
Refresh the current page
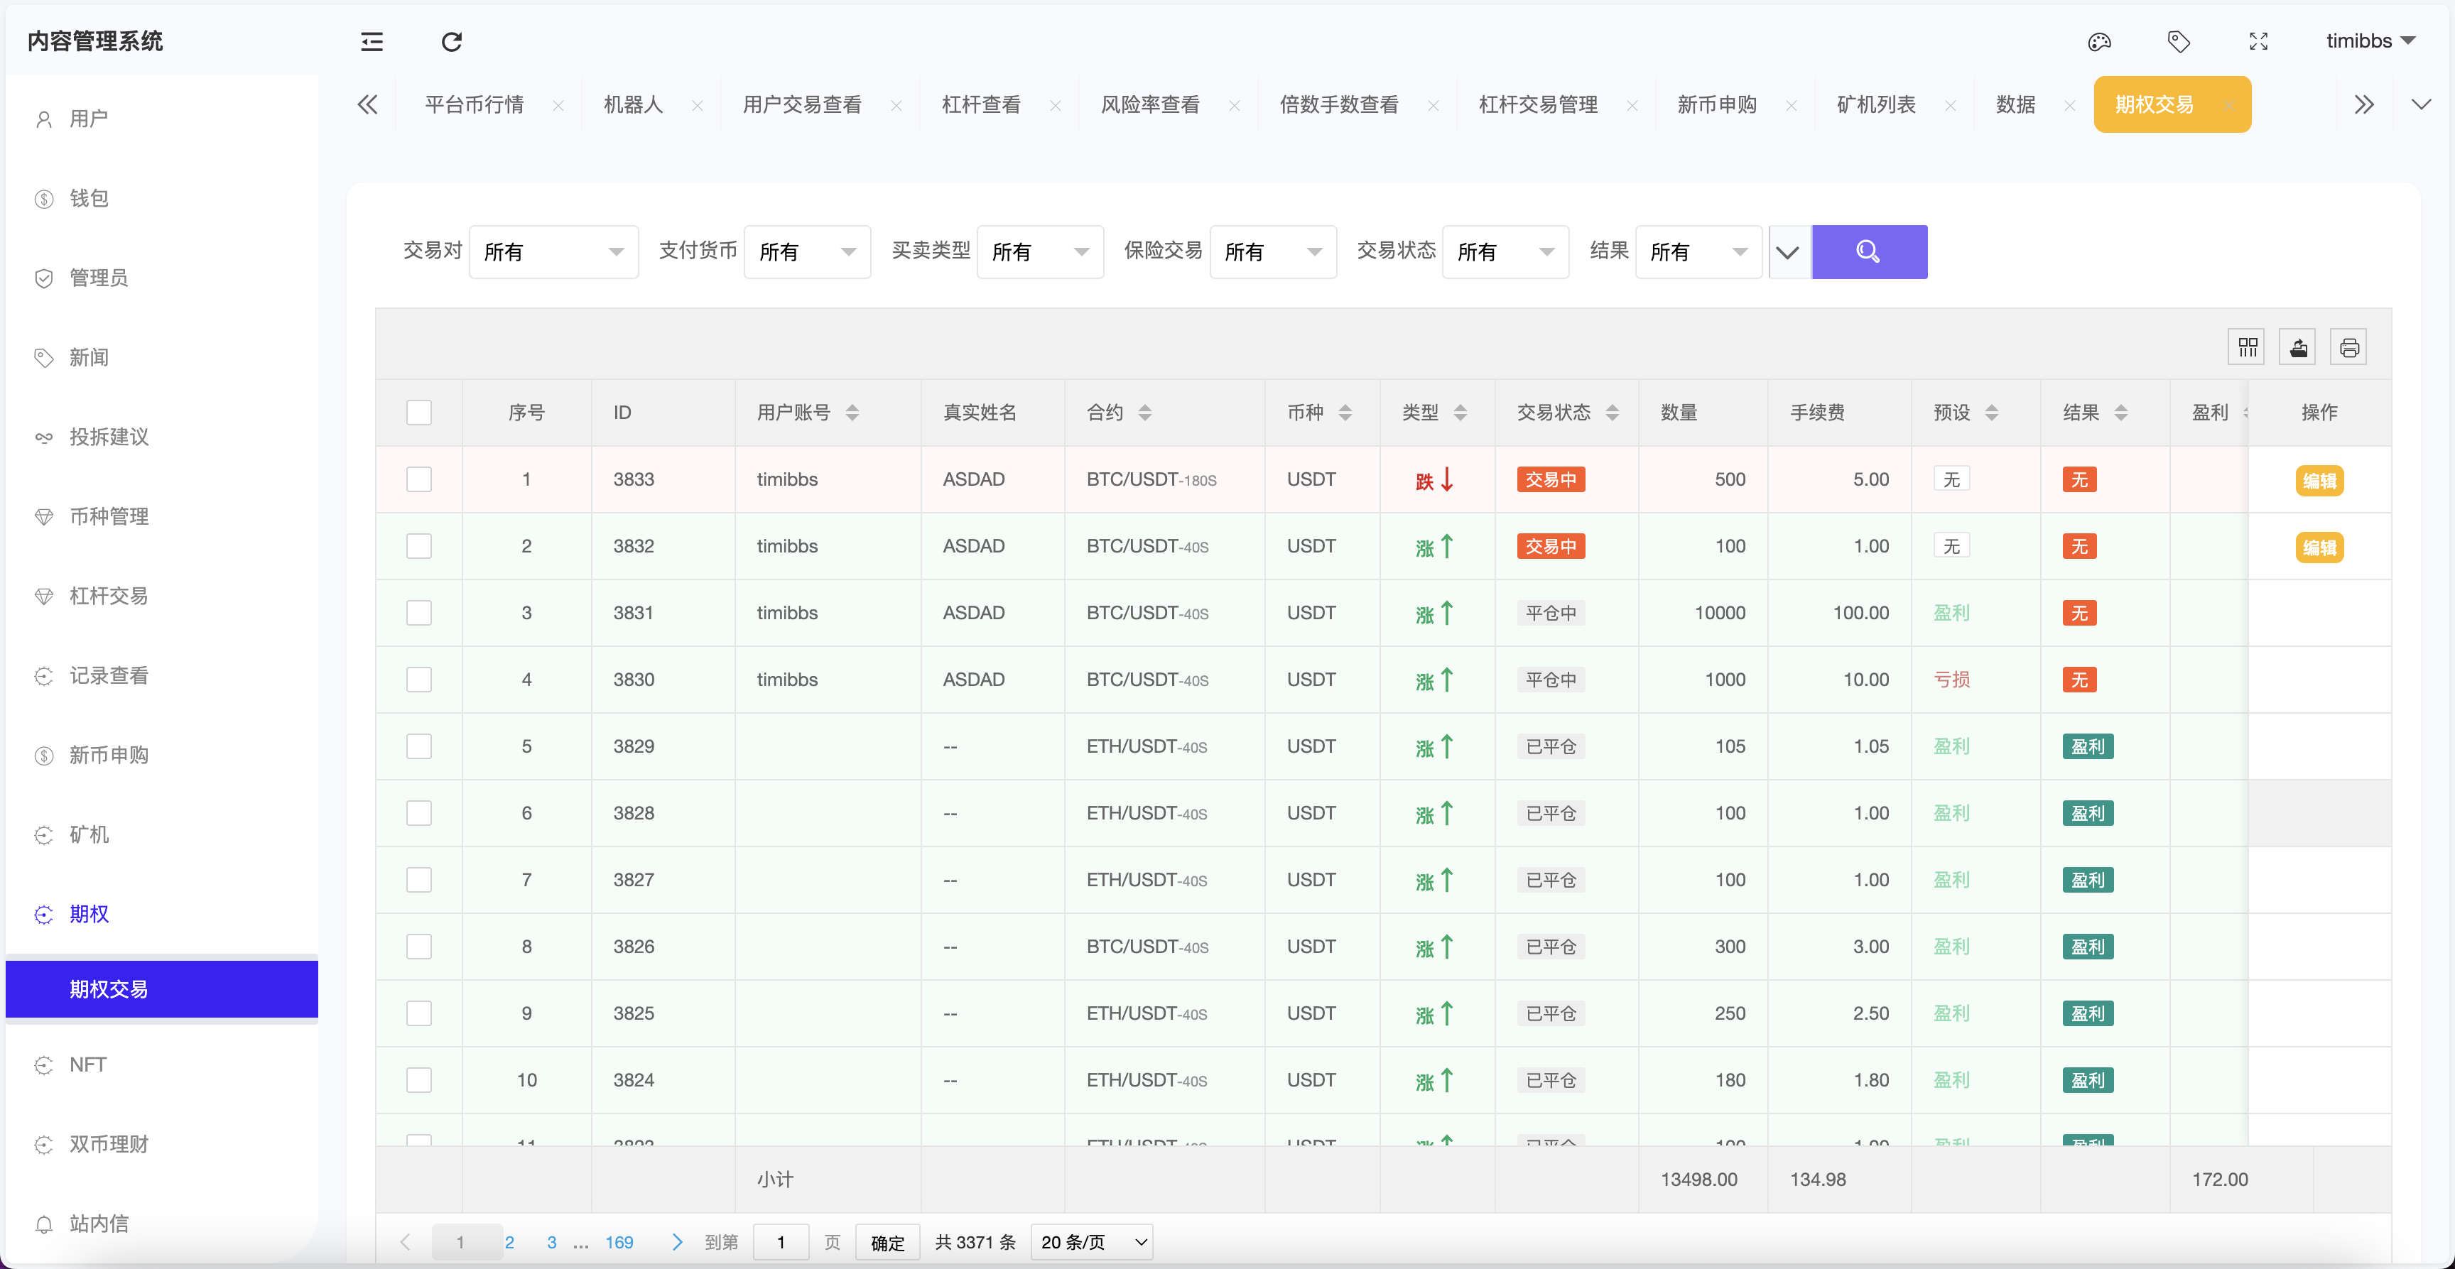452,42
